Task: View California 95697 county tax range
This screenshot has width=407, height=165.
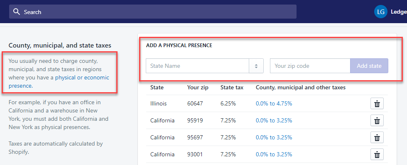Action: tap(274, 138)
